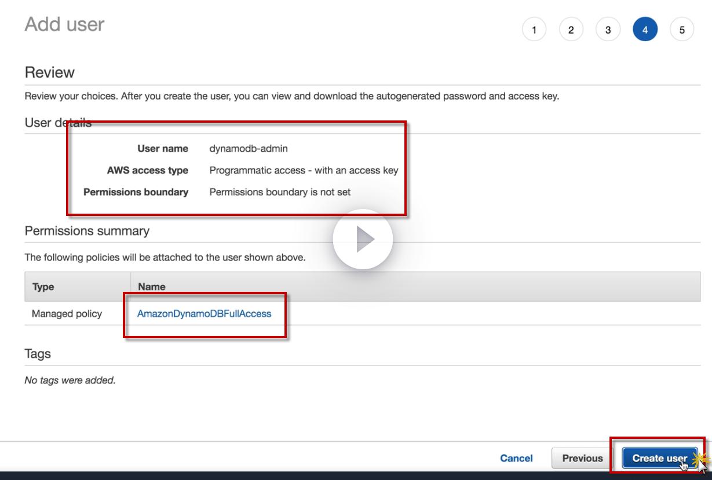Go to wizard step 1
Image resolution: width=712 pixels, height=480 pixels.
534,30
